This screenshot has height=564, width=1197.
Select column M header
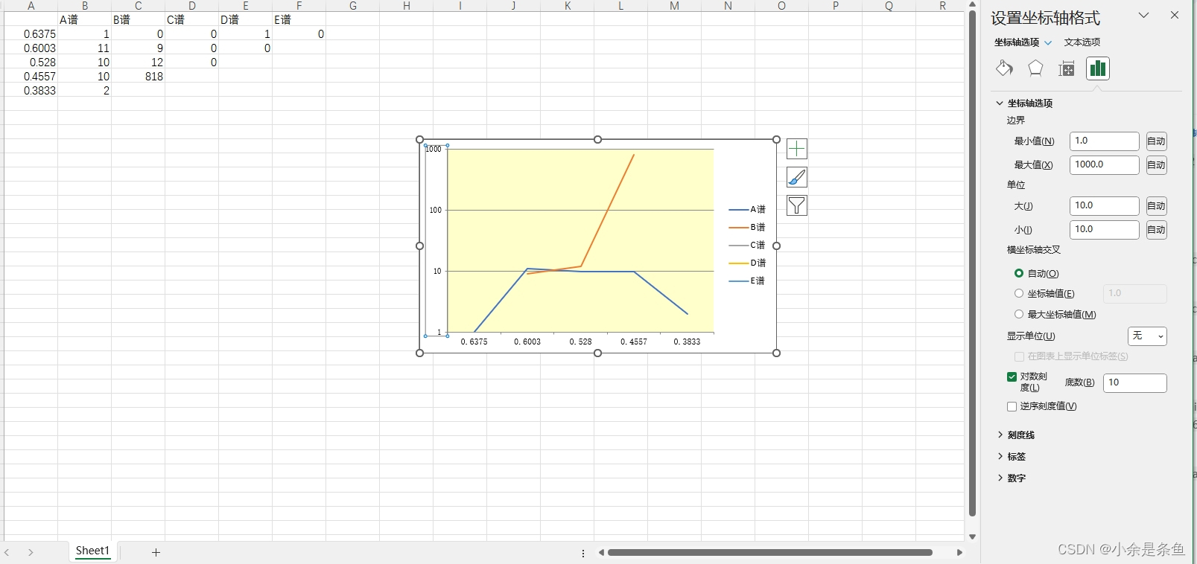click(x=674, y=6)
